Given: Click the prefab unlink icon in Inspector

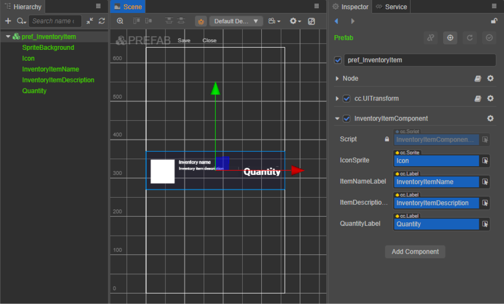Looking at the screenshot, I should pos(430,38).
